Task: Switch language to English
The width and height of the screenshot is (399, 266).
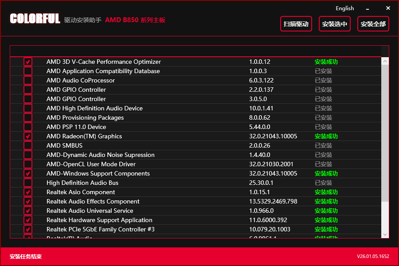Action: click(345, 8)
